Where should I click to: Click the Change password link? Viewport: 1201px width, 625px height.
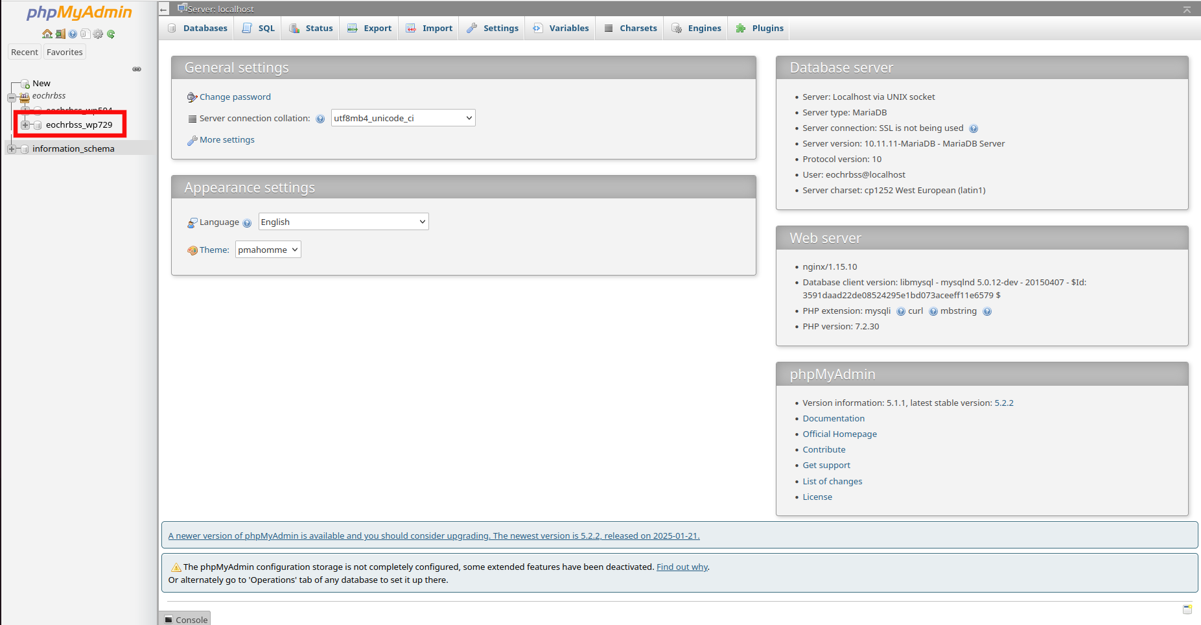click(x=235, y=97)
